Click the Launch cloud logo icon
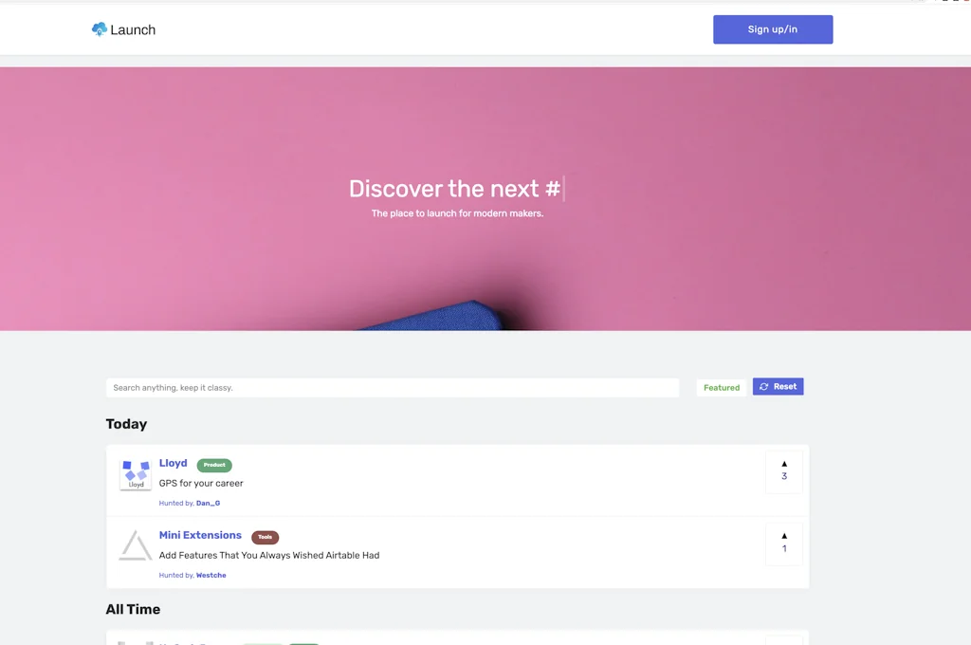This screenshot has width=971, height=645. point(99,29)
